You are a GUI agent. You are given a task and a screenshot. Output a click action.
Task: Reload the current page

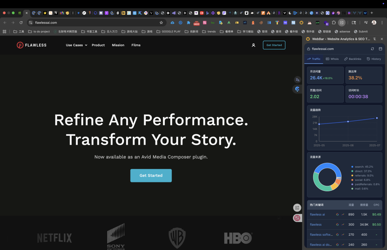click(21, 23)
